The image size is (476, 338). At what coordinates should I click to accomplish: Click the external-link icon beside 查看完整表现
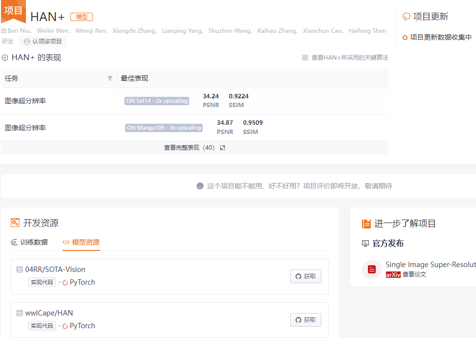223,147
